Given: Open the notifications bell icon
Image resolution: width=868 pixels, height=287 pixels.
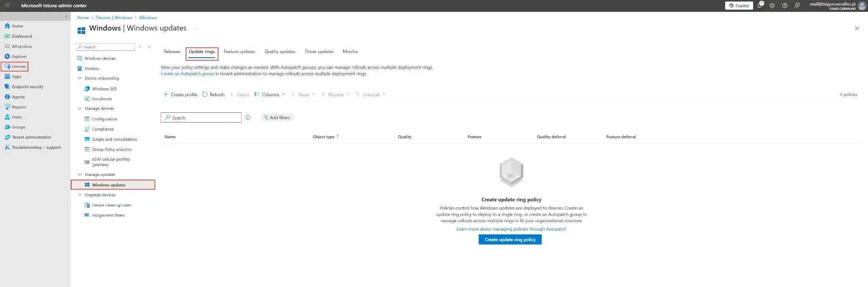Looking at the screenshot, I should 760,6.
